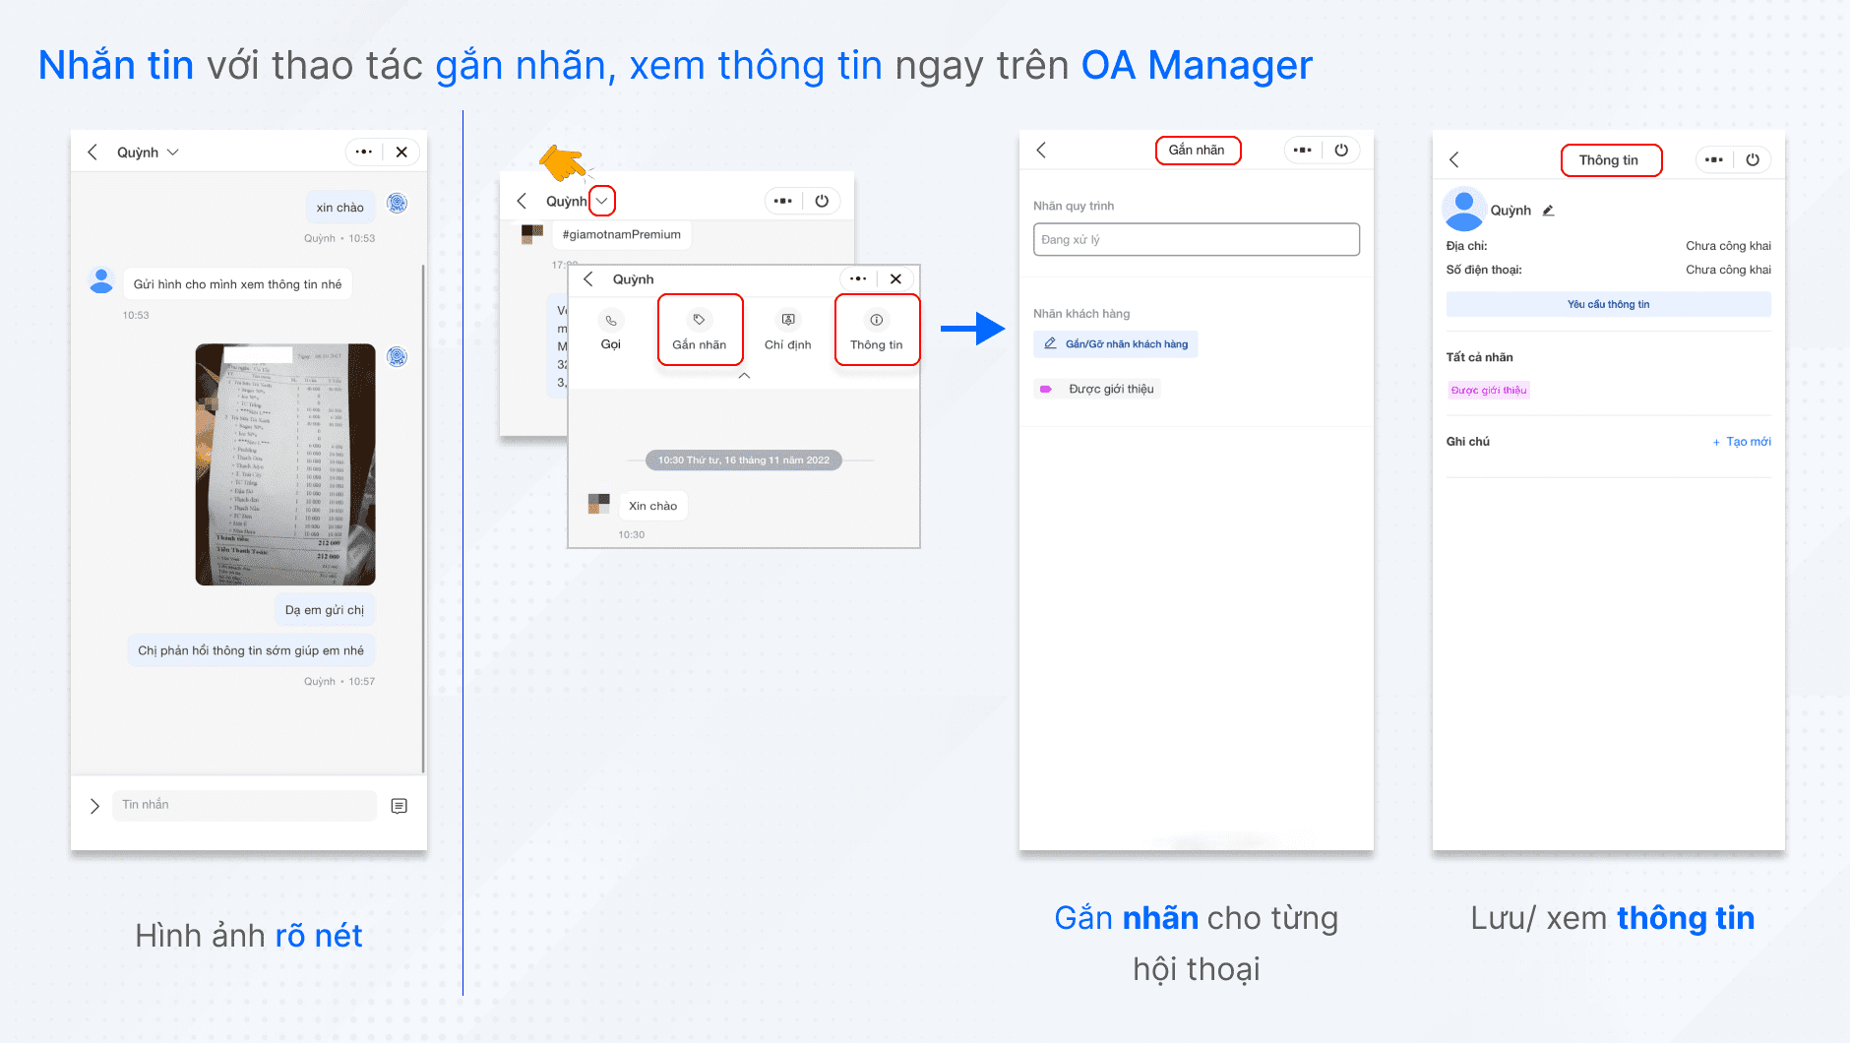Open three-dot menu in Gắn nhãn panel
Screen dimensions: 1850x1043
(1303, 150)
